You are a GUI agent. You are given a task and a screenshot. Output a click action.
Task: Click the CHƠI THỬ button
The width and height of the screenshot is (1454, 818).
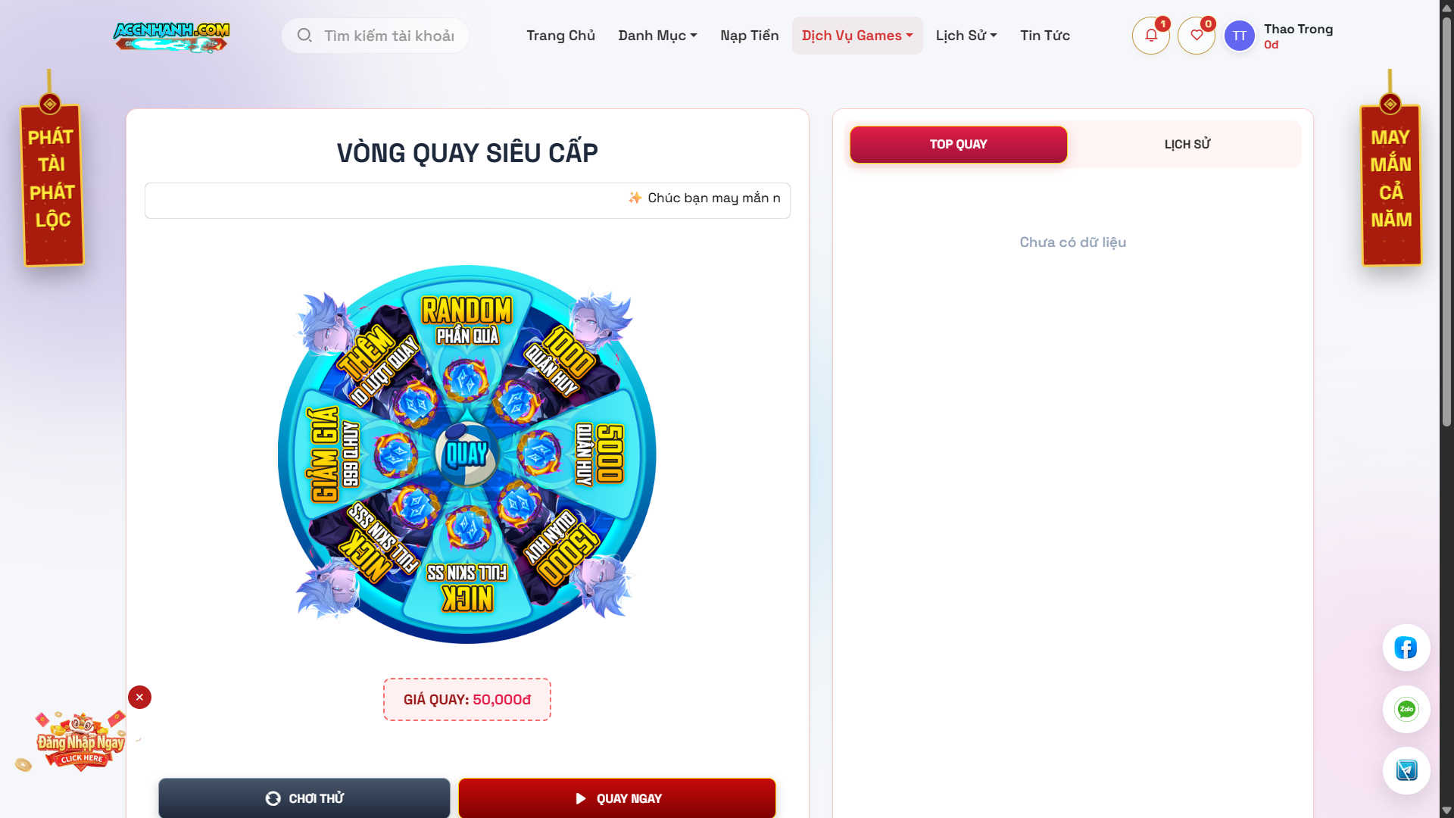click(304, 798)
